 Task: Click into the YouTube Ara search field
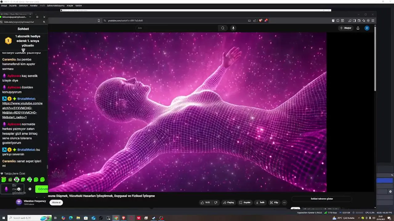click(177, 28)
